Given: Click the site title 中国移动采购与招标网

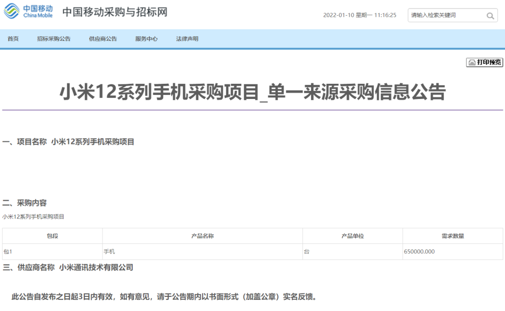Looking at the screenshot, I should click(x=115, y=12).
